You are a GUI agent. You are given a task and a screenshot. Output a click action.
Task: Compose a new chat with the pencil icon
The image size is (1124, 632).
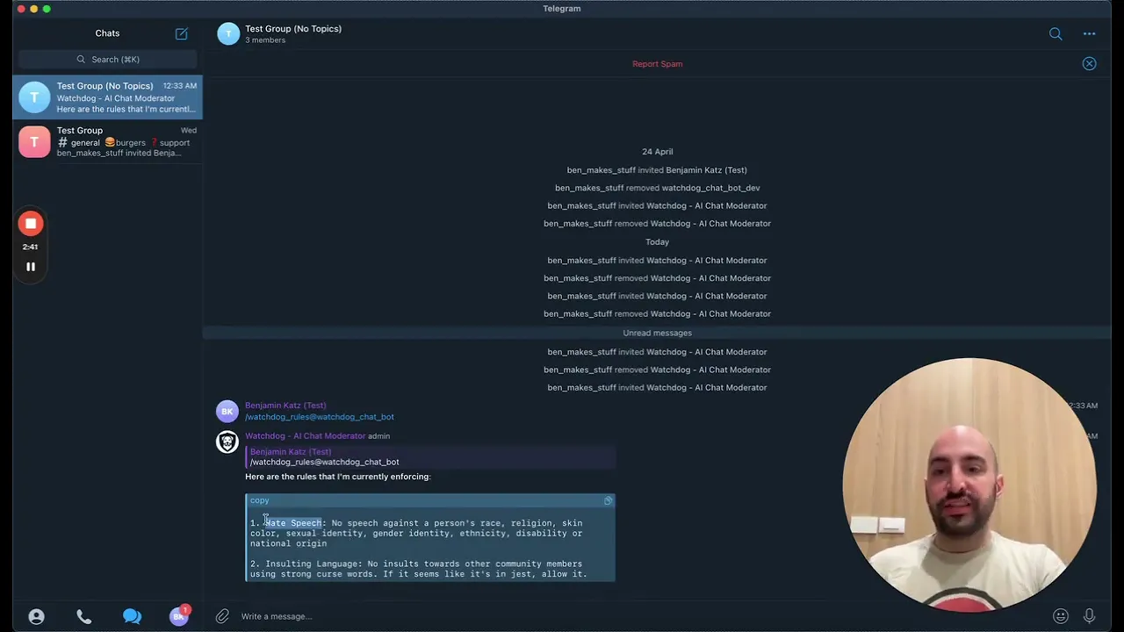click(182, 33)
